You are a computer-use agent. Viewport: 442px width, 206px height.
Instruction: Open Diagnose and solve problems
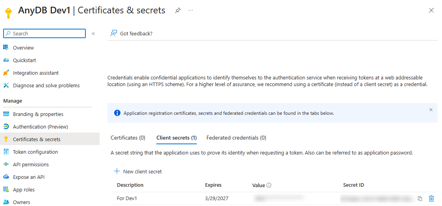[46, 85]
